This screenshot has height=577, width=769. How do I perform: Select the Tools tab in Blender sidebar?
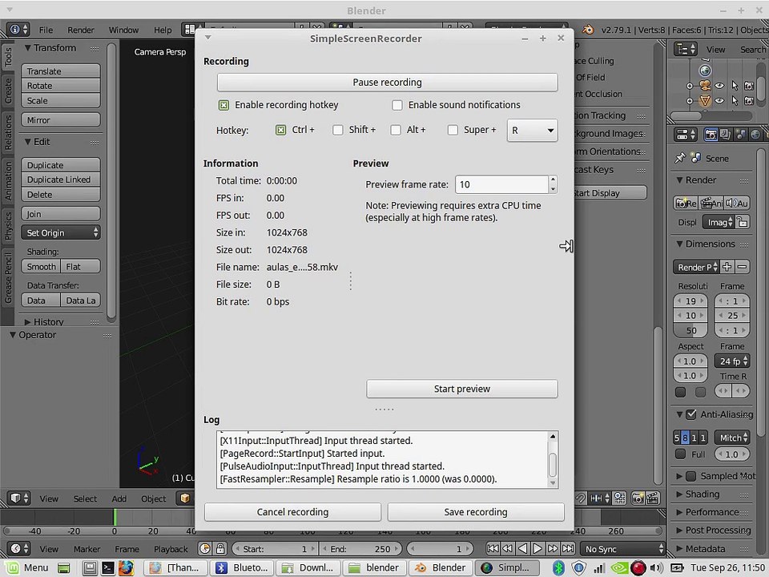(x=7, y=58)
